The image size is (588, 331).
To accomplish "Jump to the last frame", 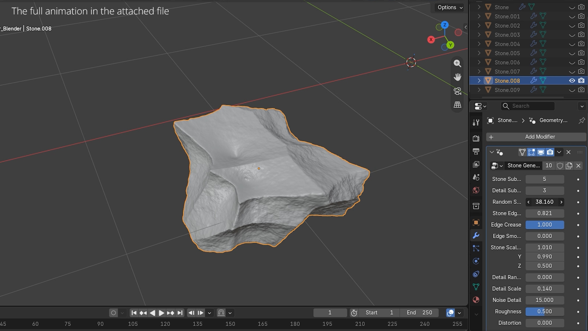I will (180, 313).
